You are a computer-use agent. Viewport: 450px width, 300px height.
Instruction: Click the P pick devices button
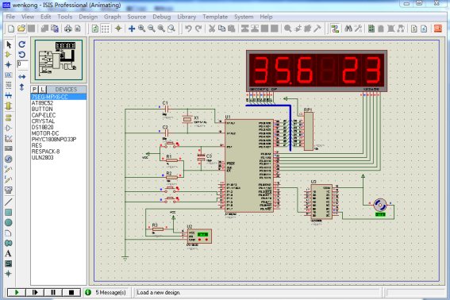(x=34, y=89)
